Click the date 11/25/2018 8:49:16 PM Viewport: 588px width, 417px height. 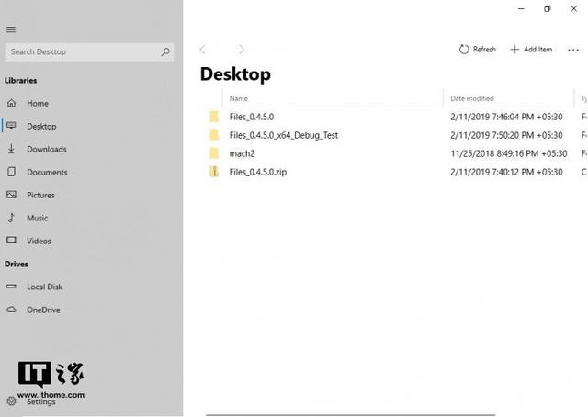[x=509, y=153]
